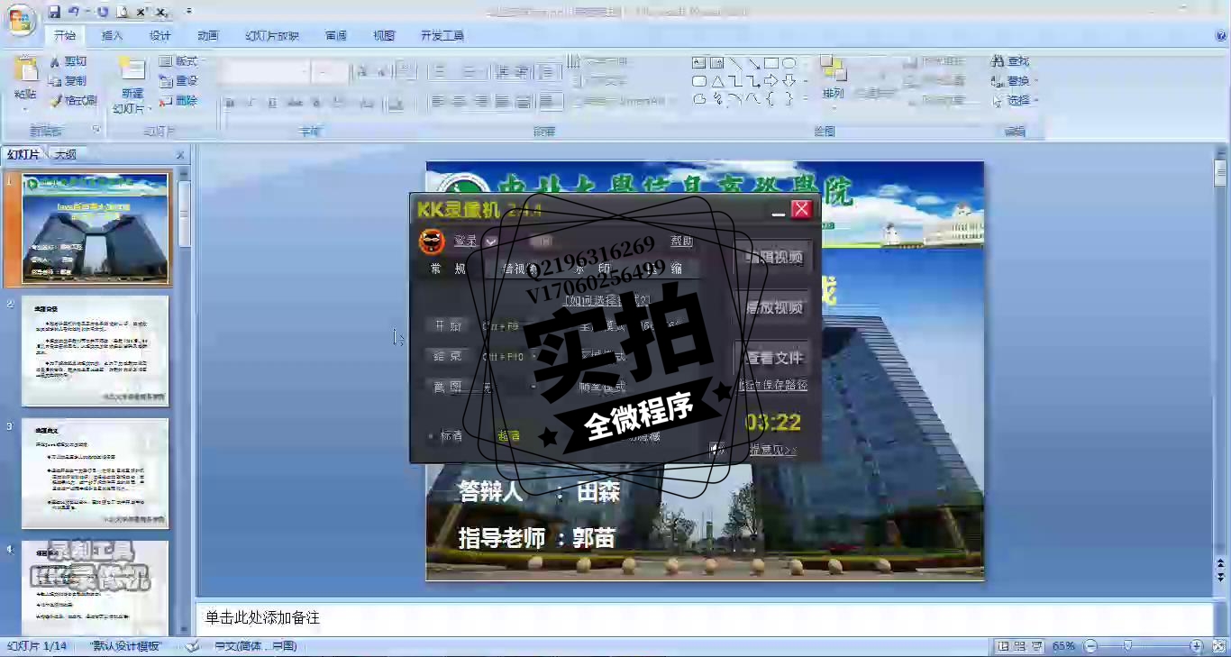The width and height of the screenshot is (1231, 657).
Task: Select the 标清 quality radio option
Action: coord(445,436)
